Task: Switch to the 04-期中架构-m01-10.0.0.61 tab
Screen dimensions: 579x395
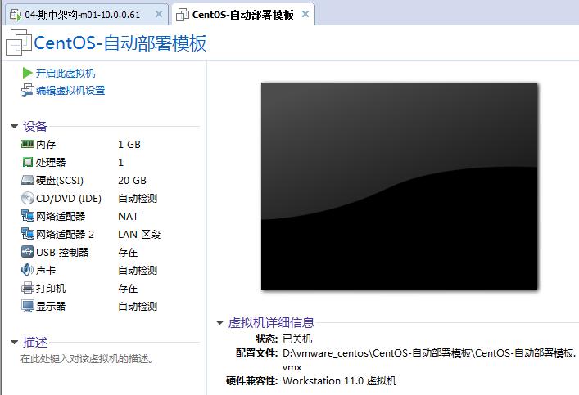Action: click(x=87, y=15)
